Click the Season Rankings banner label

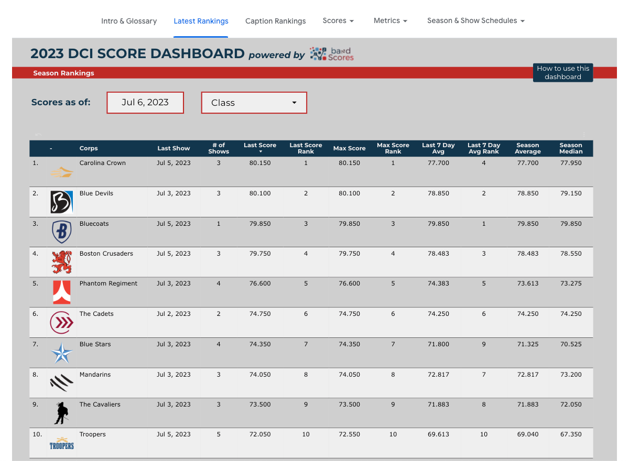[x=63, y=73]
